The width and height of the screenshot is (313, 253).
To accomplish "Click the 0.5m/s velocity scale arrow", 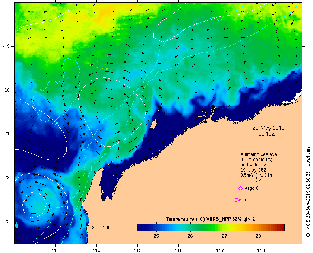I will [253, 180].
